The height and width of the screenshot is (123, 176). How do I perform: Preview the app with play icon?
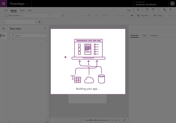pyautogui.click(x=159, y=10)
